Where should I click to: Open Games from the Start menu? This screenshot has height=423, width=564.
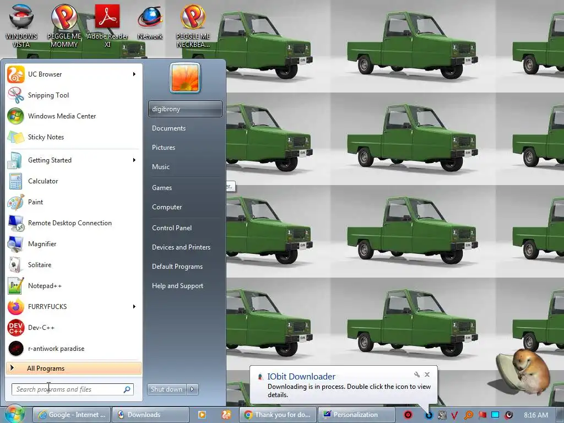coord(185,187)
